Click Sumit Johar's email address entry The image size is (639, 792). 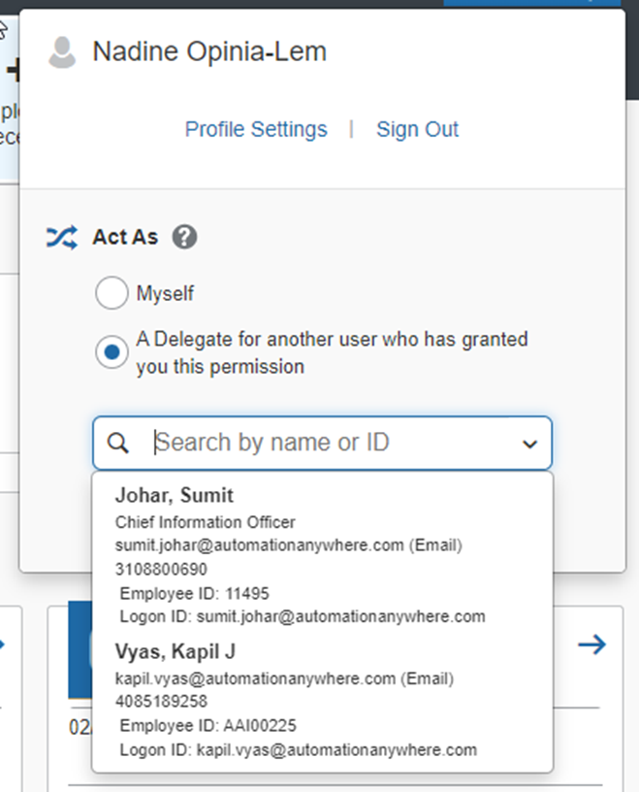289,545
